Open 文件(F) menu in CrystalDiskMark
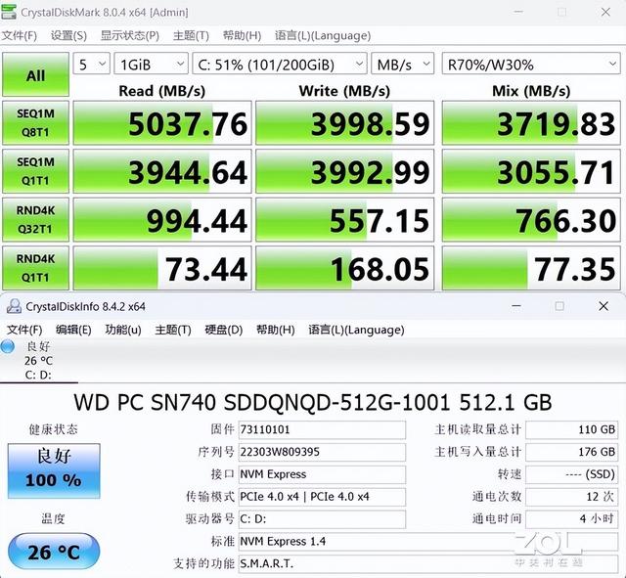This screenshot has width=626, height=578. click(20, 35)
